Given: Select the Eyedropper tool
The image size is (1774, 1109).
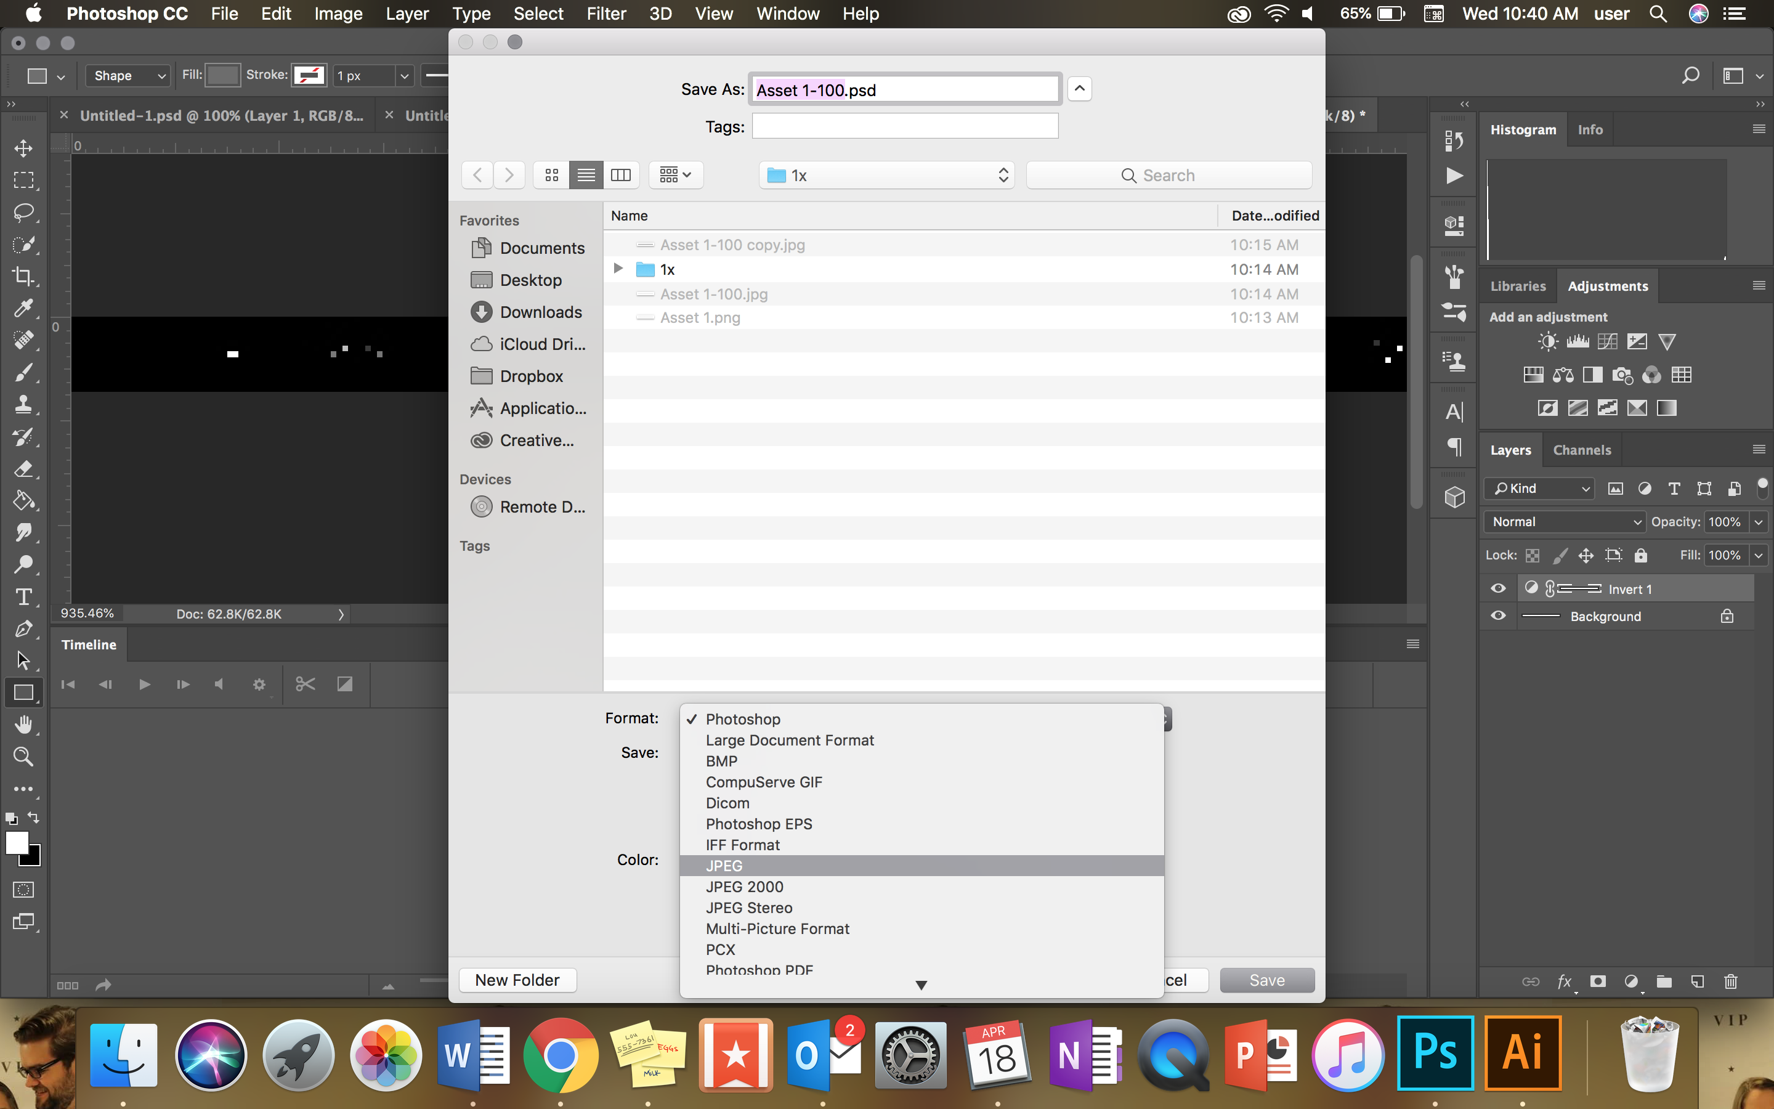Looking at the screenshot, I should (x=24, y=309).
